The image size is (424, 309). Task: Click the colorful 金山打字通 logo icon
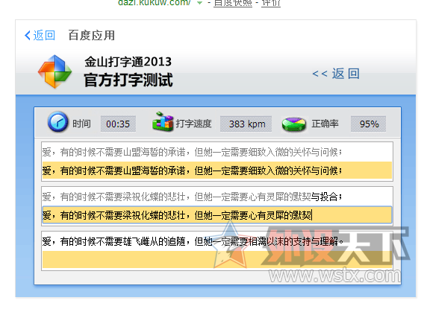pos(55,71)
